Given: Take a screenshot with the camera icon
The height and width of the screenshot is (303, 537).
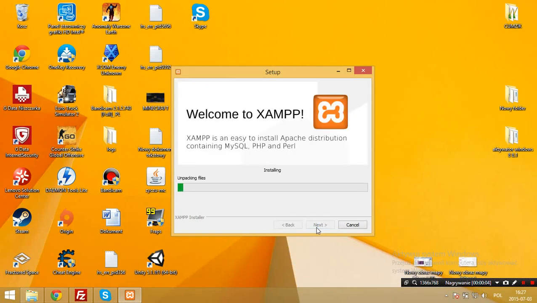Looking at the screenshot, I should click(x=506, y=283).
